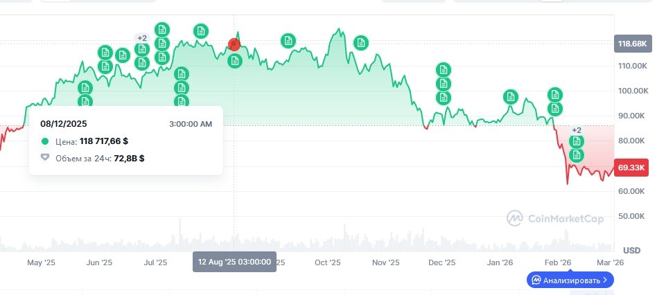
Task: Click the 12 Aug '25 03:00:00 date label
Action: click(x=234, y=262)
